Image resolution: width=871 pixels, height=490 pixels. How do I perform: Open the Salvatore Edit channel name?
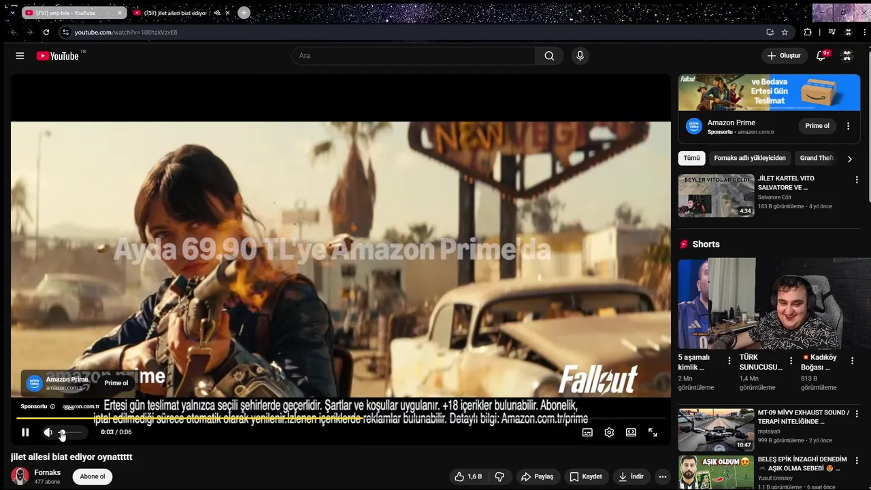coord(774,197)
